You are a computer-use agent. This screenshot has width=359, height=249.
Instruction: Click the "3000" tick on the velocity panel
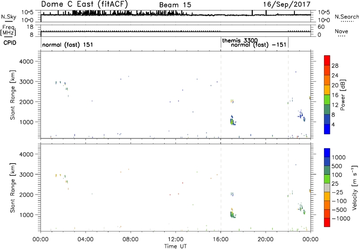26,174
